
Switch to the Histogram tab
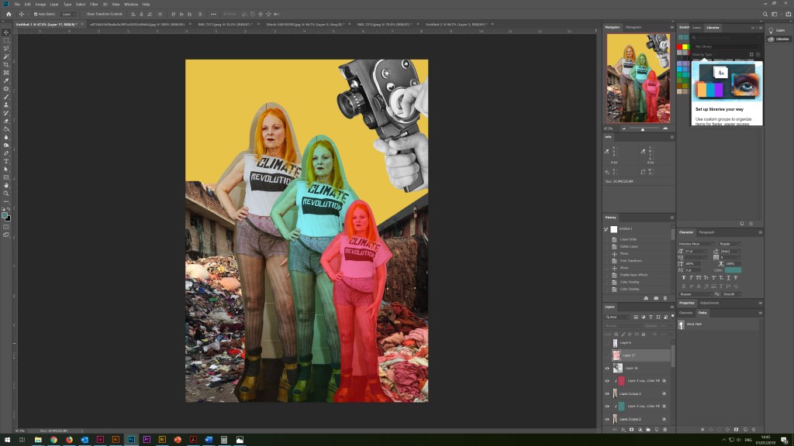point(633,27)
